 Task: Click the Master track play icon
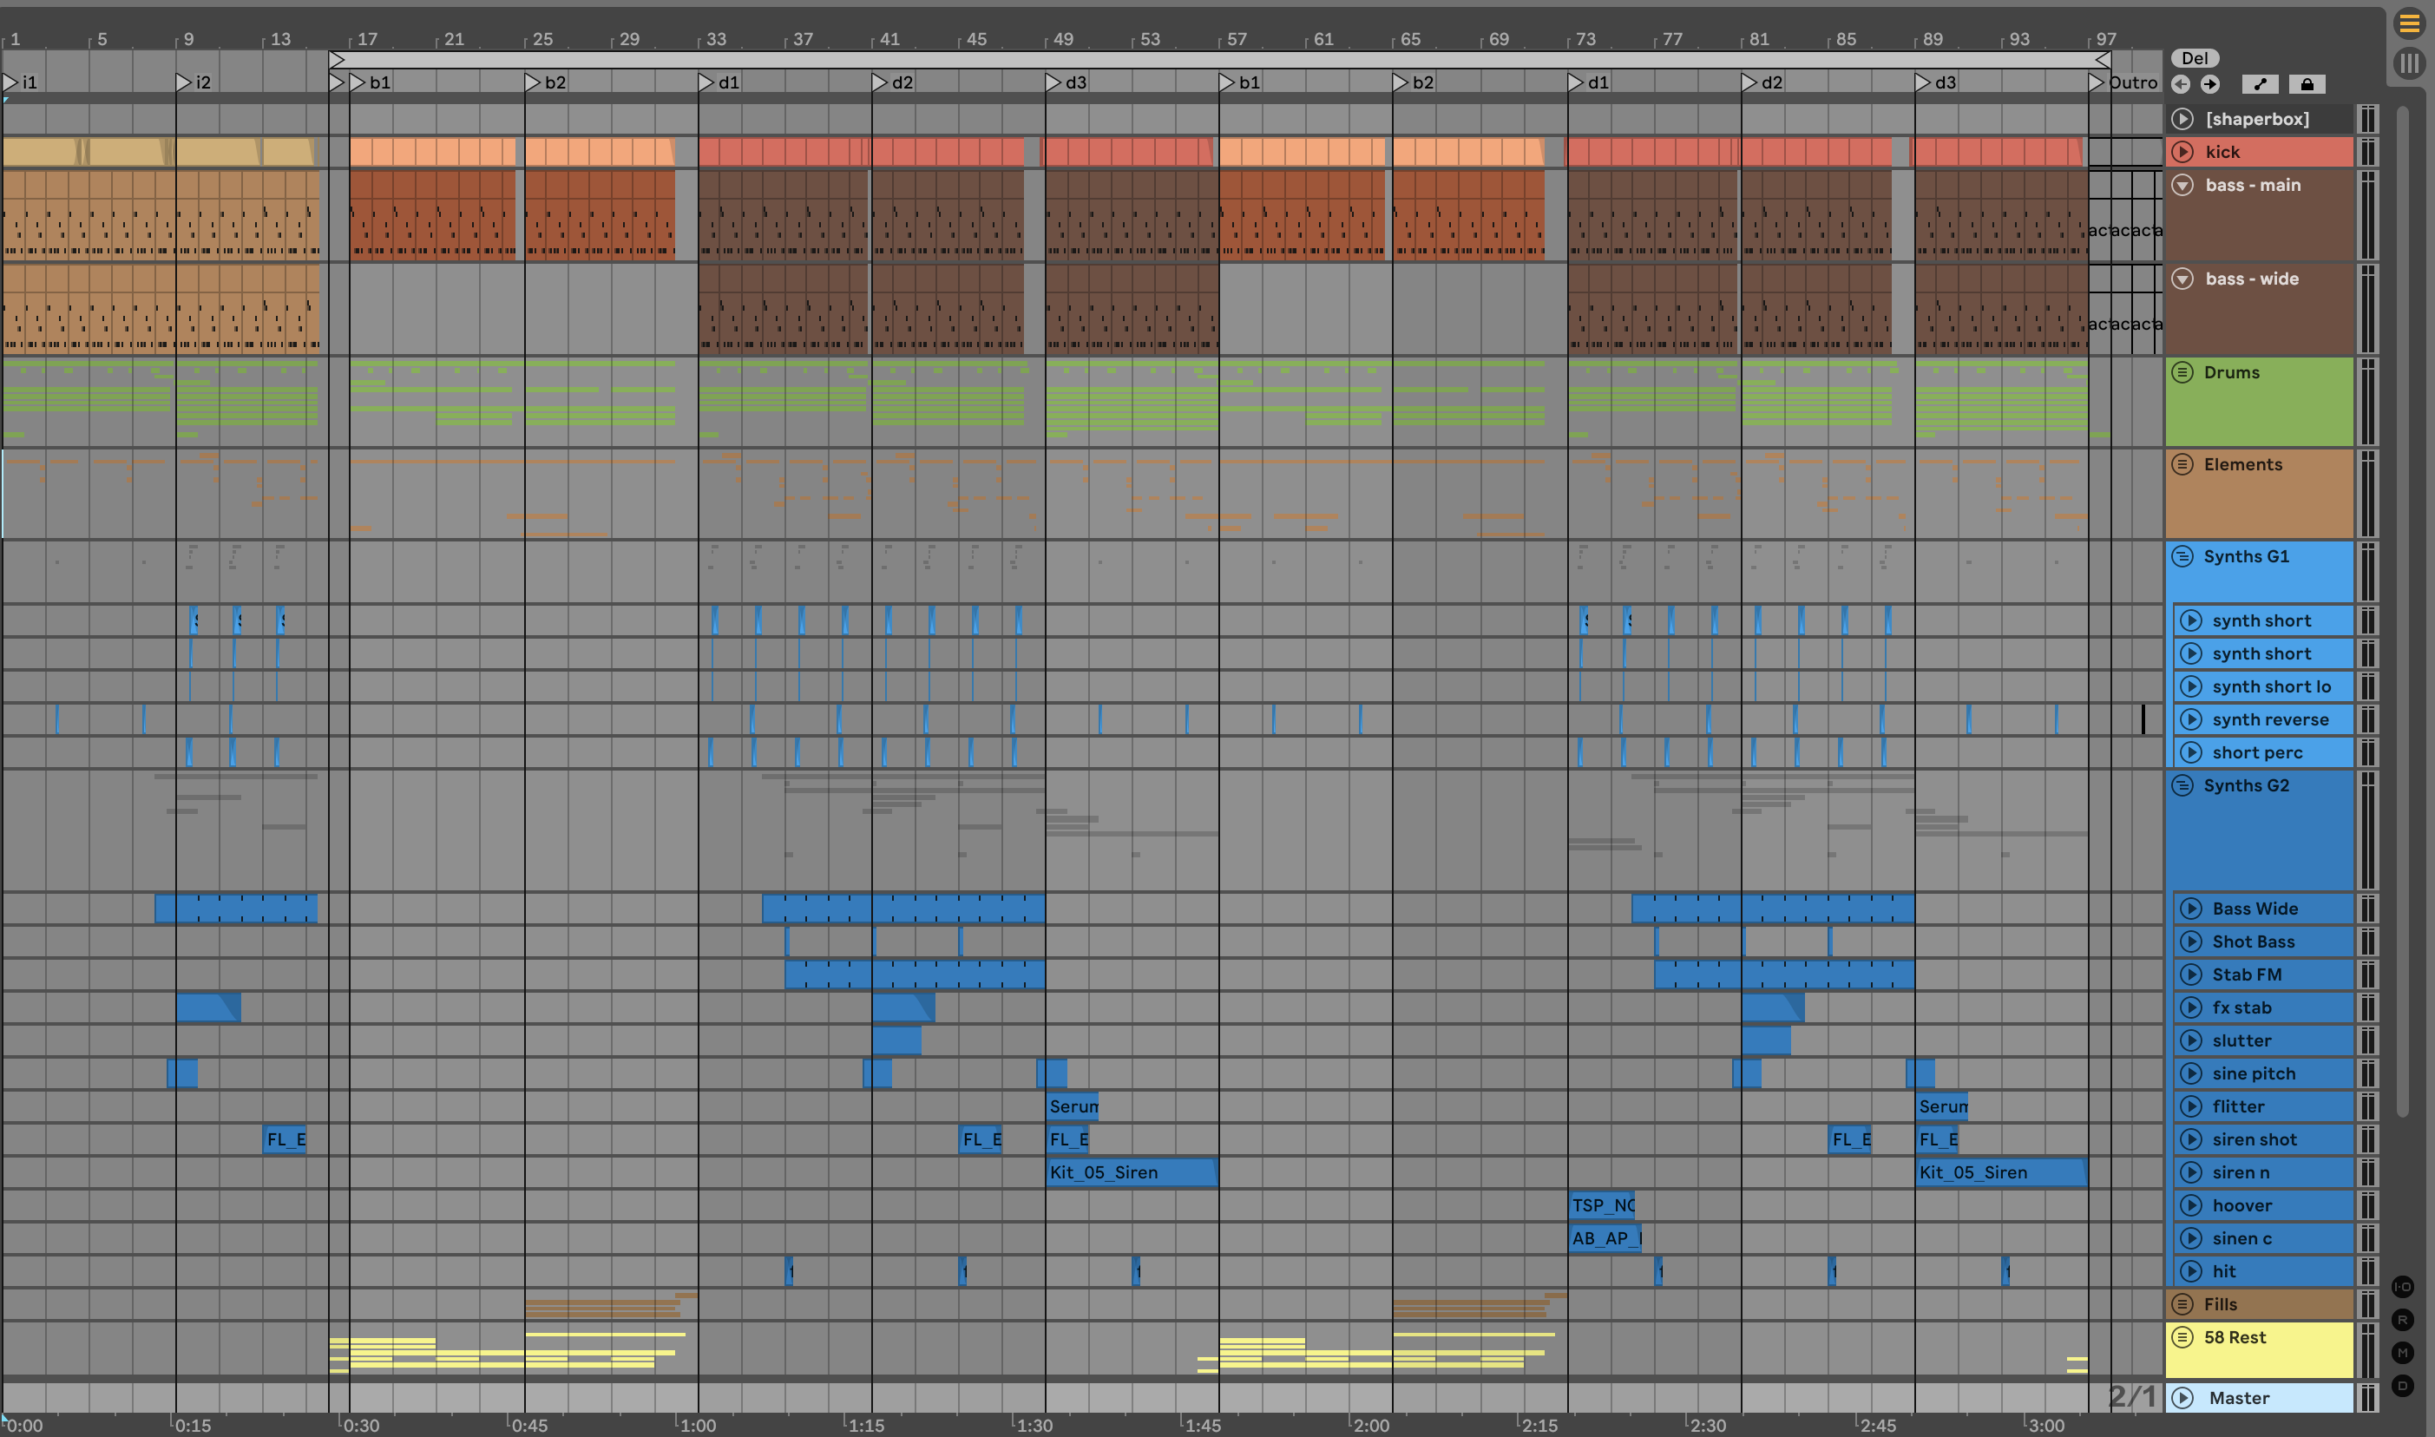coord(2182,1397)
